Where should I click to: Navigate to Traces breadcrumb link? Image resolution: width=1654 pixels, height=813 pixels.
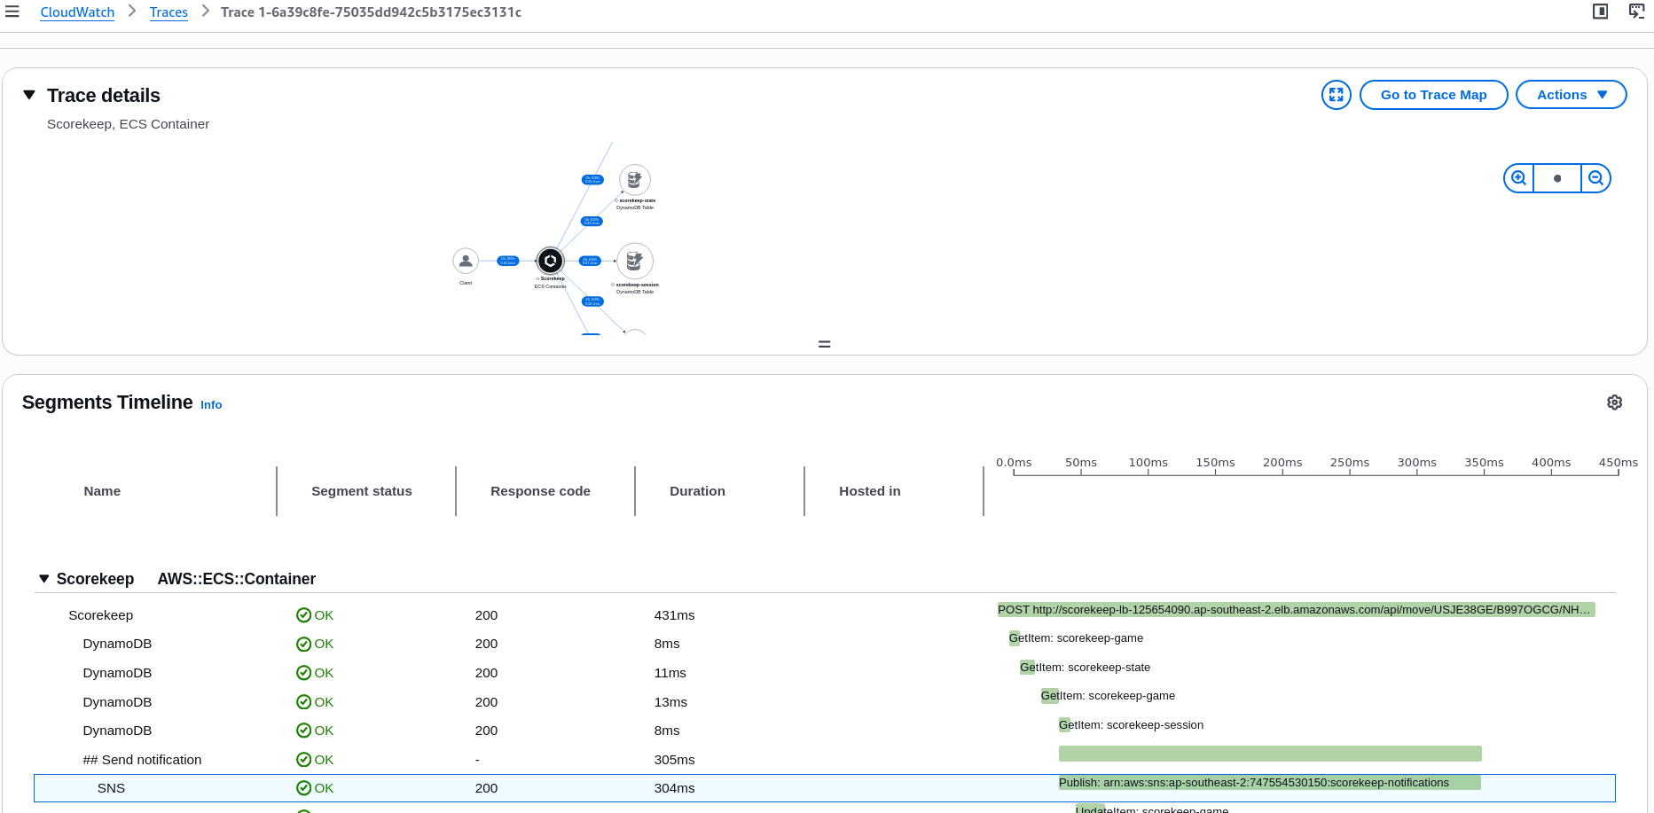(169, 12)
